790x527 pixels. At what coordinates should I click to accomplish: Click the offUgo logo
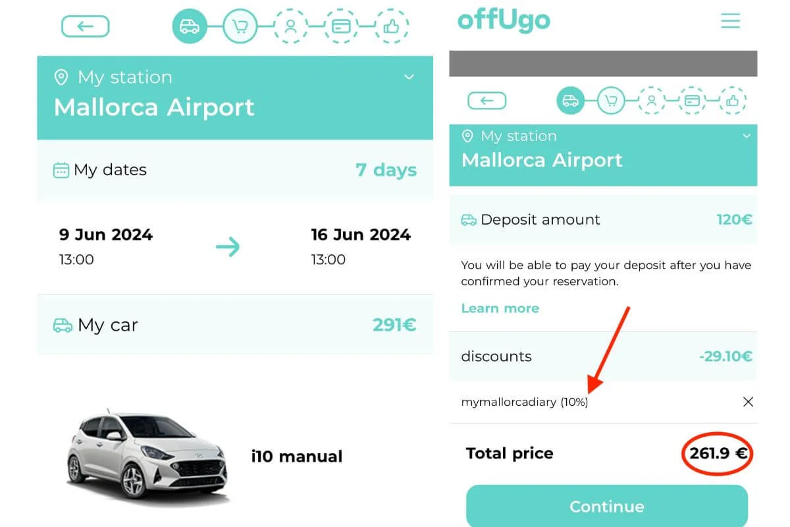coord(504,20)
